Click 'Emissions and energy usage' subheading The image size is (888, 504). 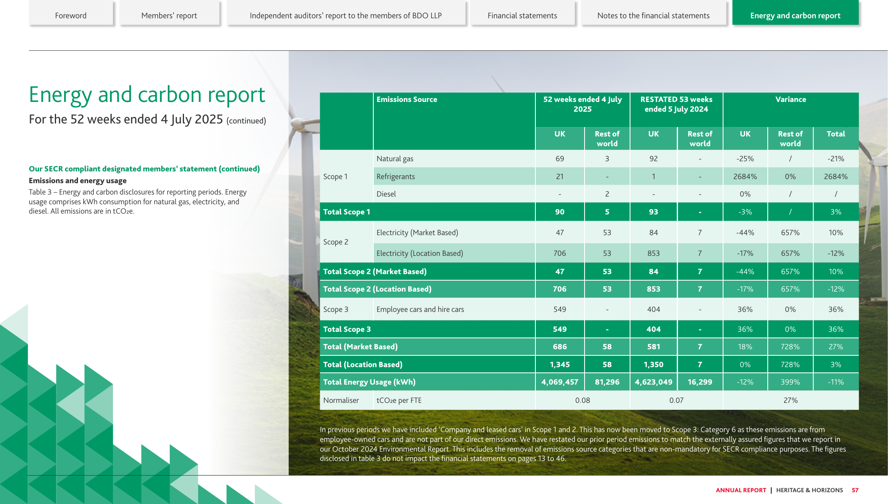(78, 180)
